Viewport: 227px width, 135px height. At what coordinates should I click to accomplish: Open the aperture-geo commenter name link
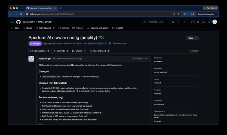(x=45, y=59)
